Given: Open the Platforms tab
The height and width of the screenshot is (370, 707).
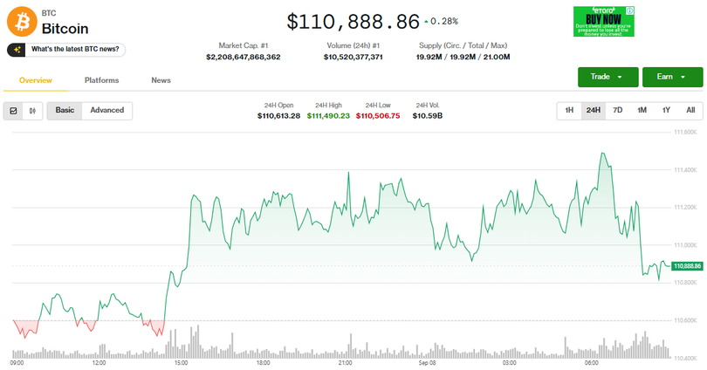Looking at the screenshot, I should click(101, 80).
